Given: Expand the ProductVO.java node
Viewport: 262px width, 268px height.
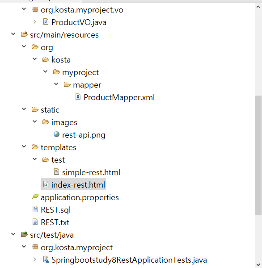Looking at the screenshot, I should point(35,22).
